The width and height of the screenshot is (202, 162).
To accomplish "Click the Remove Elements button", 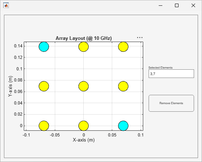I will 171,103.
